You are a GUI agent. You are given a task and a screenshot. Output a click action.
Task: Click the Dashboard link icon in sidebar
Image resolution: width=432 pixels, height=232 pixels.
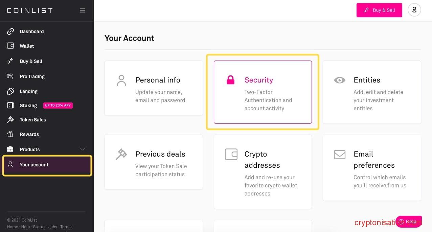tap(10, 31)
